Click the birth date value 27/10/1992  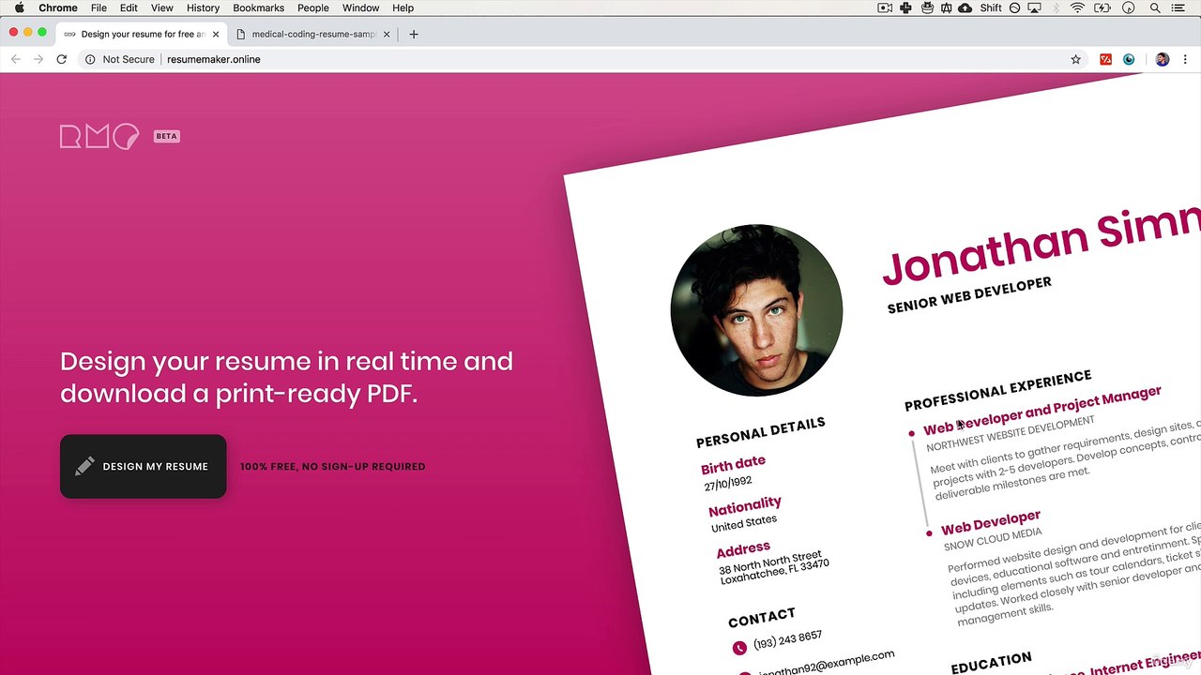tap(728, 484)
